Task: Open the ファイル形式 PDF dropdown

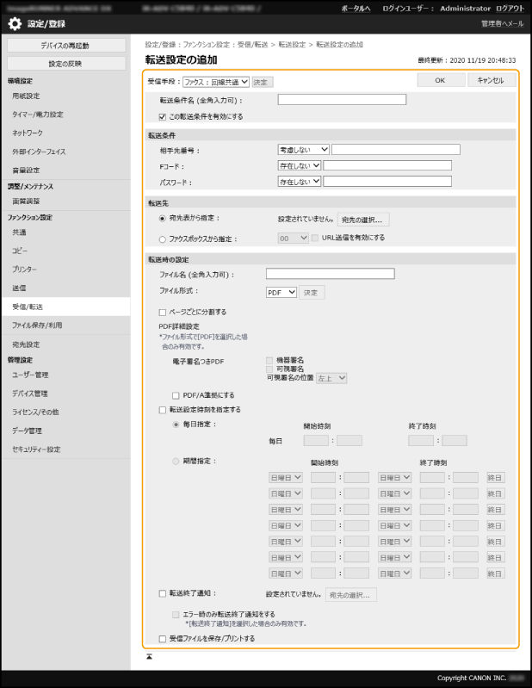Action: 281,293
